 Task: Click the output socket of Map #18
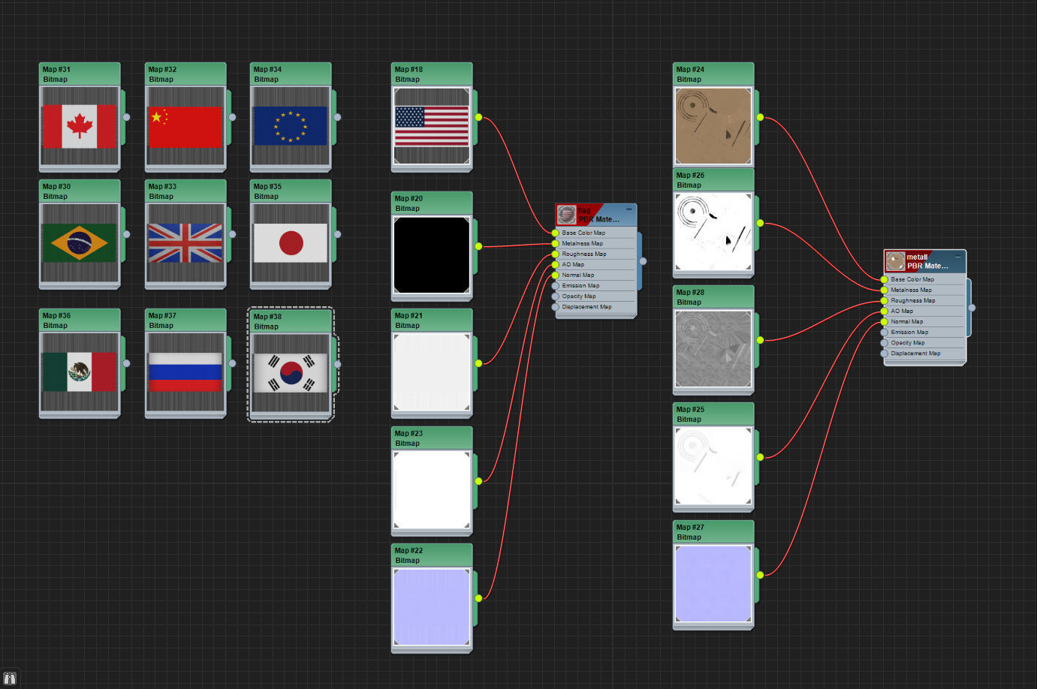(478, 117)
